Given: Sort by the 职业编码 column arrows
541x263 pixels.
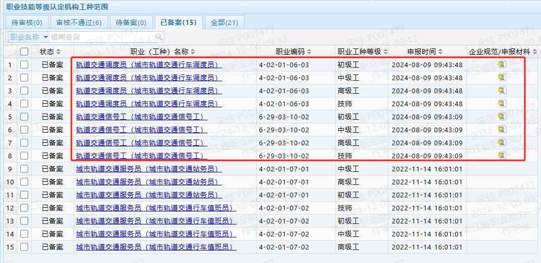Looking at the screenshot, I should (x=309, y=52).
